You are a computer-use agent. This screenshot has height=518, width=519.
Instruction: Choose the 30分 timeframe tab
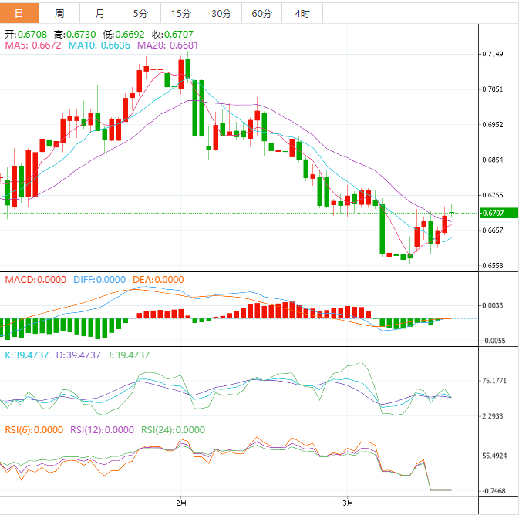click(x=221, y=13)
